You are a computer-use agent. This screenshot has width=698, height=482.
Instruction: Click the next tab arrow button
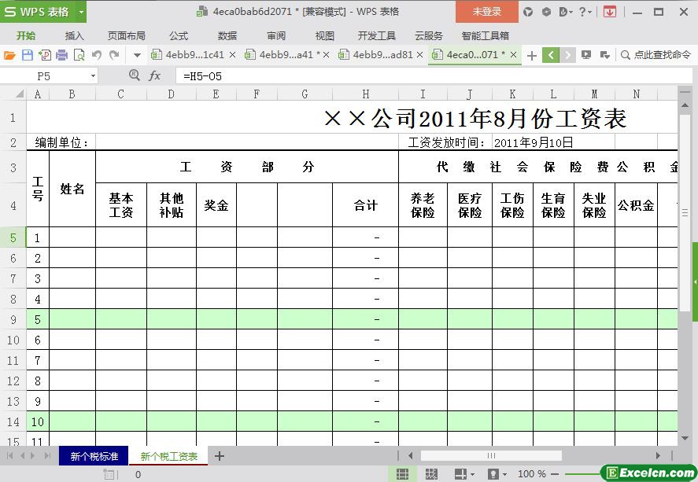(567, 55)
